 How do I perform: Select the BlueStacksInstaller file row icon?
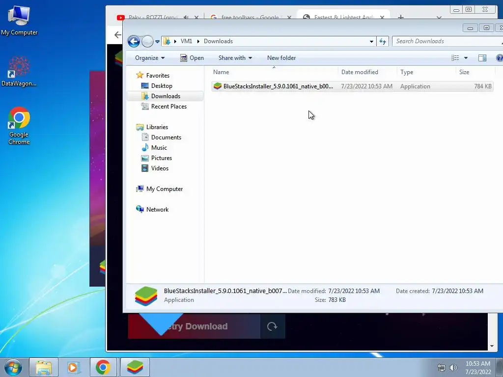pyautogui.click(x=218, y=86)
